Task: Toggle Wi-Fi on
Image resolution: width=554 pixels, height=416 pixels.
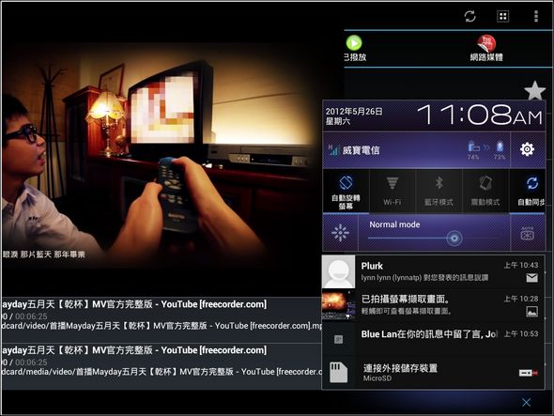Action: point(392,192)
